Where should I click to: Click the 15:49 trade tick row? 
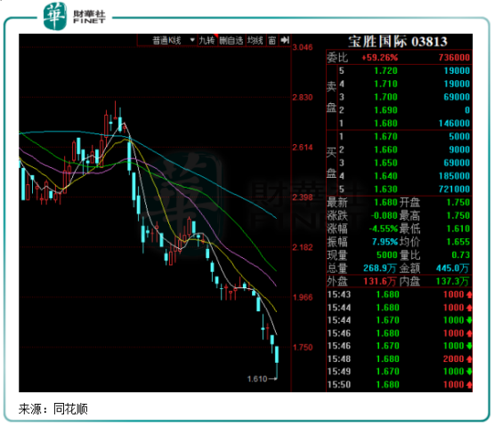pos(400,372)
